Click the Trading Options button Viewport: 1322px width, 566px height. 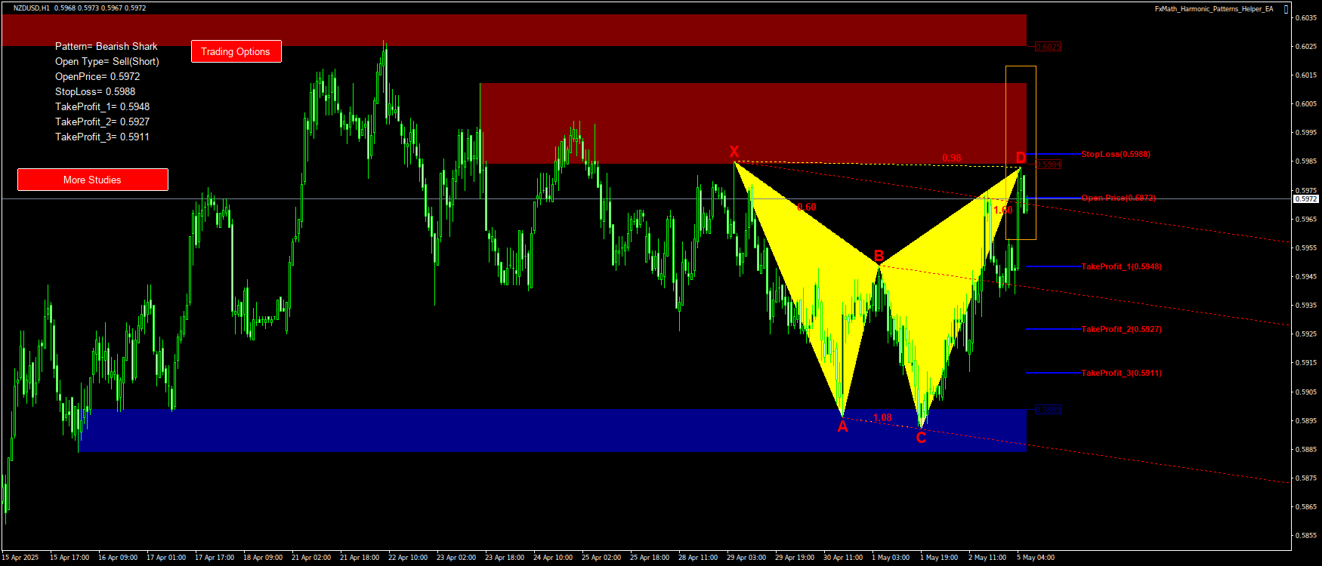[x=236, y=51]
